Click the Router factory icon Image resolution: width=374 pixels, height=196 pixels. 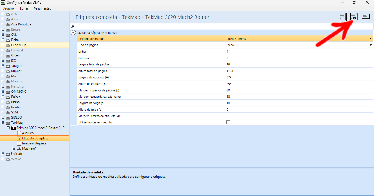coord(8,107)
